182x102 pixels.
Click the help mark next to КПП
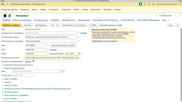(x=48, y=50)
